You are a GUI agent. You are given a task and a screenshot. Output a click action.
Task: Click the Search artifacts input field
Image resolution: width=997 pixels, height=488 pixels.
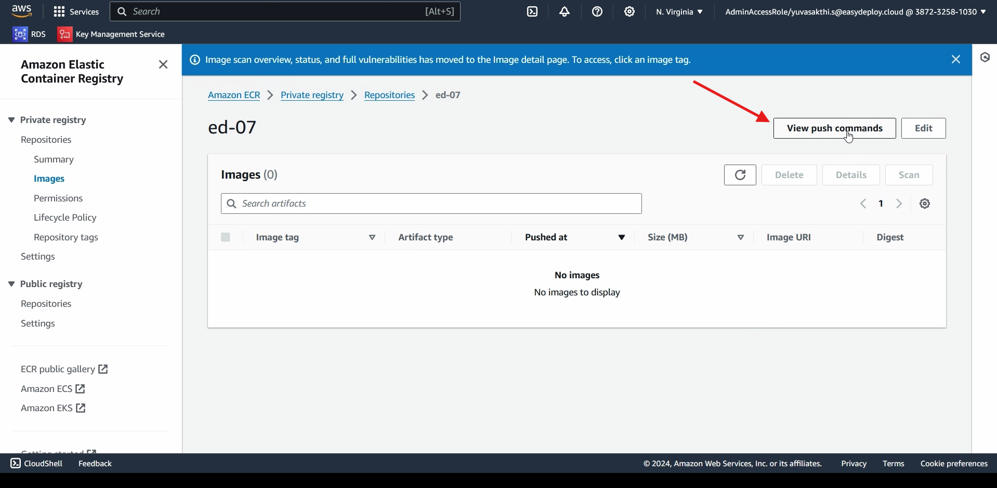(x=431, y=204)
